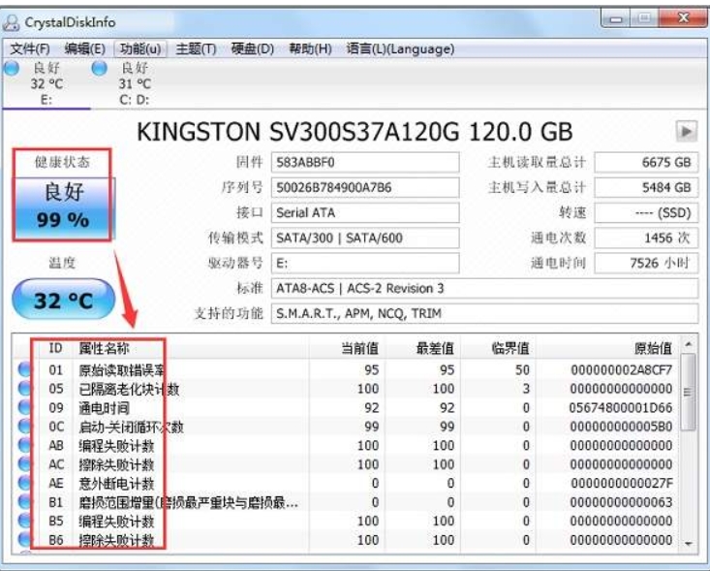Click raw value 0000000000027F
This screenshot has width=710, height=571.
[x=621, y=483]
